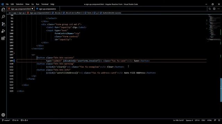Click the p breadcrumb
The height and width of the screenshot is (124, 222).
(97, 13)
